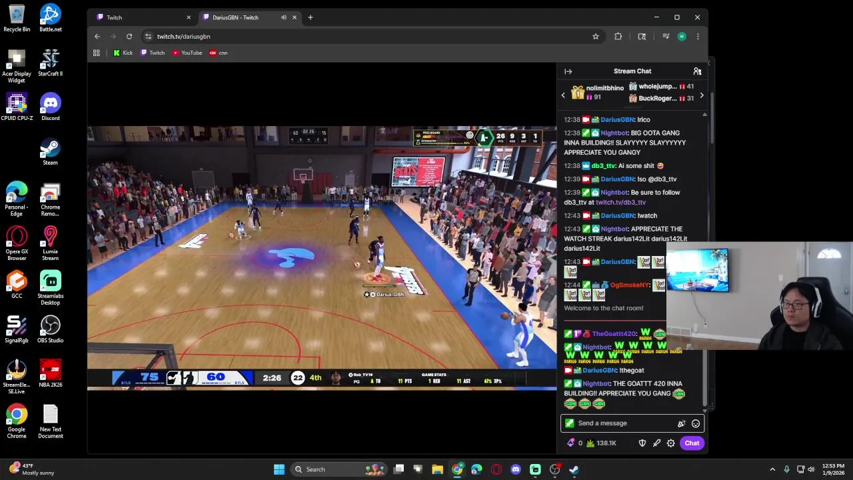The height and width of the screenshot is (480, 853).
Task: Open the cheer celebration icon in message box
Action: tap(681, 423)
